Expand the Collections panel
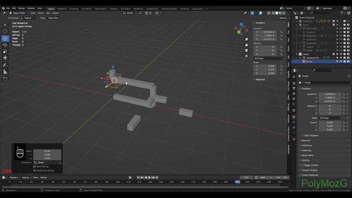 [x=306, y=145]
